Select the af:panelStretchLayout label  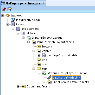point(47,38)
